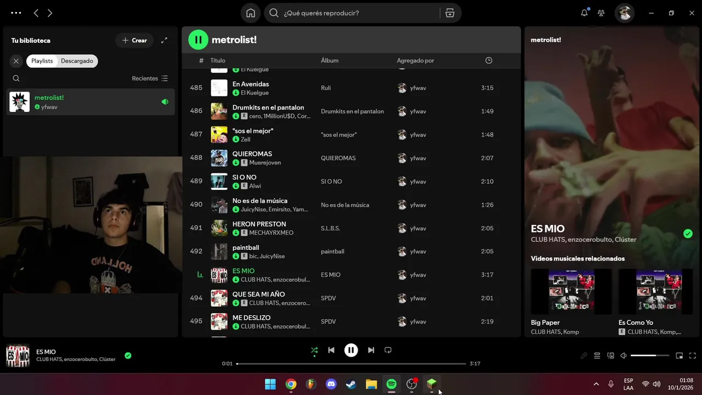Open the notifications bell

tap(585, 13)
